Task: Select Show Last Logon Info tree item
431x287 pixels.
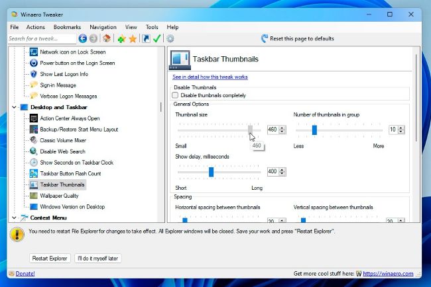Action: tap(64, 74)
